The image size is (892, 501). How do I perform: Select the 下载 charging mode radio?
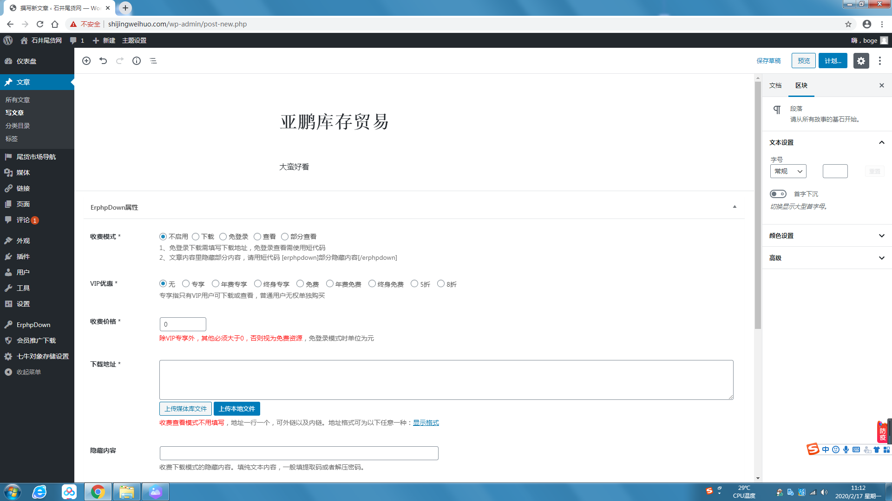[196, 237]
